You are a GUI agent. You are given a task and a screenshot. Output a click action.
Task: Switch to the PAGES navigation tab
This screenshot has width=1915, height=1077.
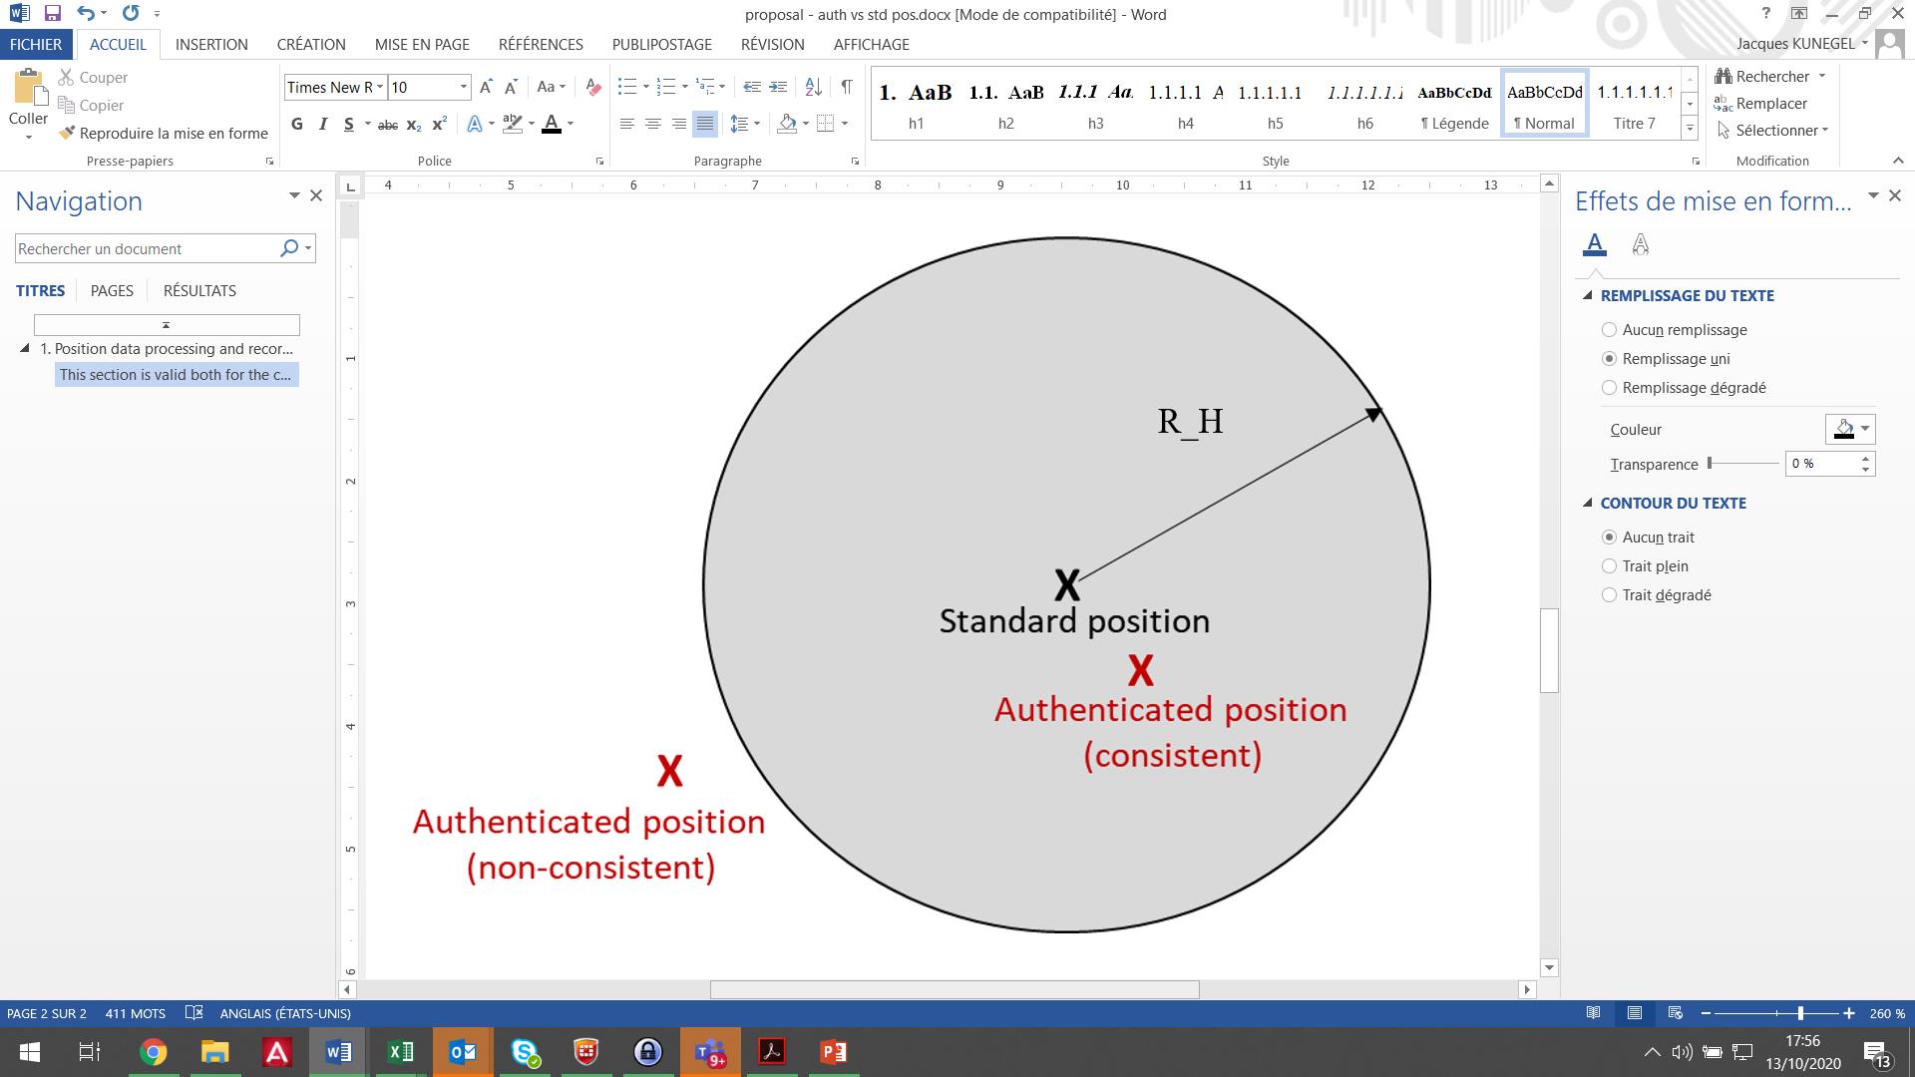pyautogui.click(x=112, y=291)
